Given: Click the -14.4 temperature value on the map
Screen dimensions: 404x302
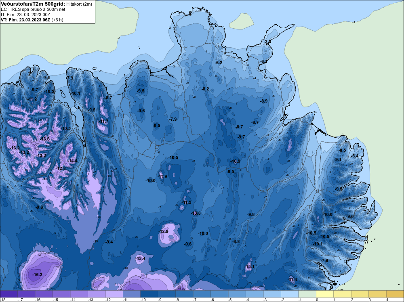Looking at the screenshot, I should pos(72,161).
